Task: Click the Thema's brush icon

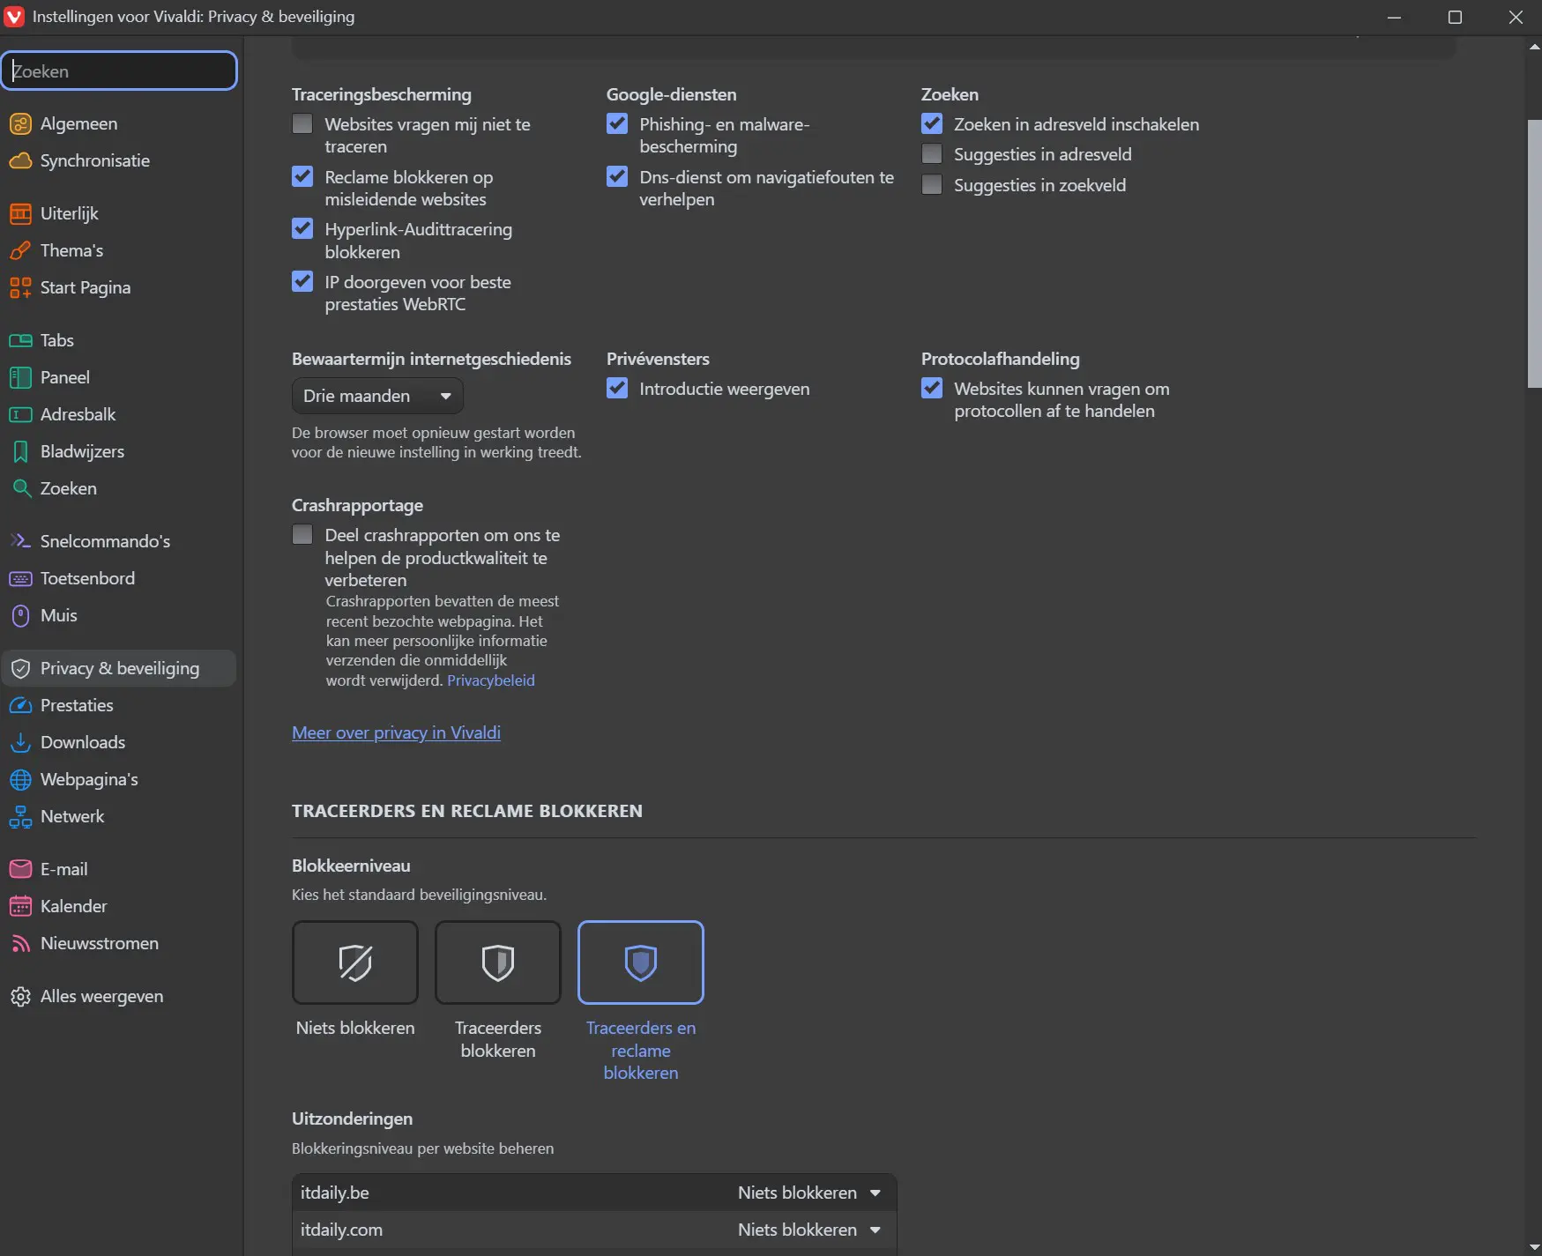Action: [20, 251]
